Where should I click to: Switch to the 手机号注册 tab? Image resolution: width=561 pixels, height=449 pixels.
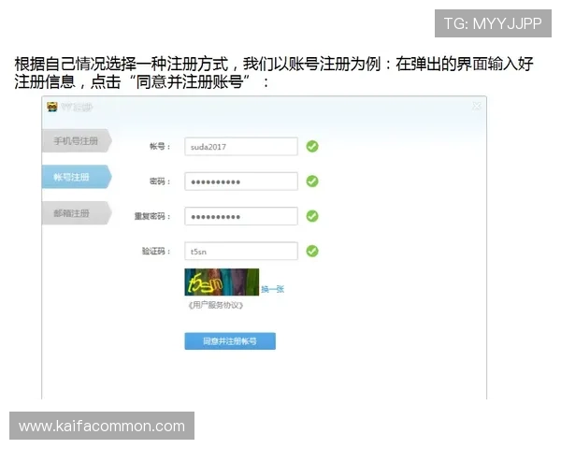(77, 140)
